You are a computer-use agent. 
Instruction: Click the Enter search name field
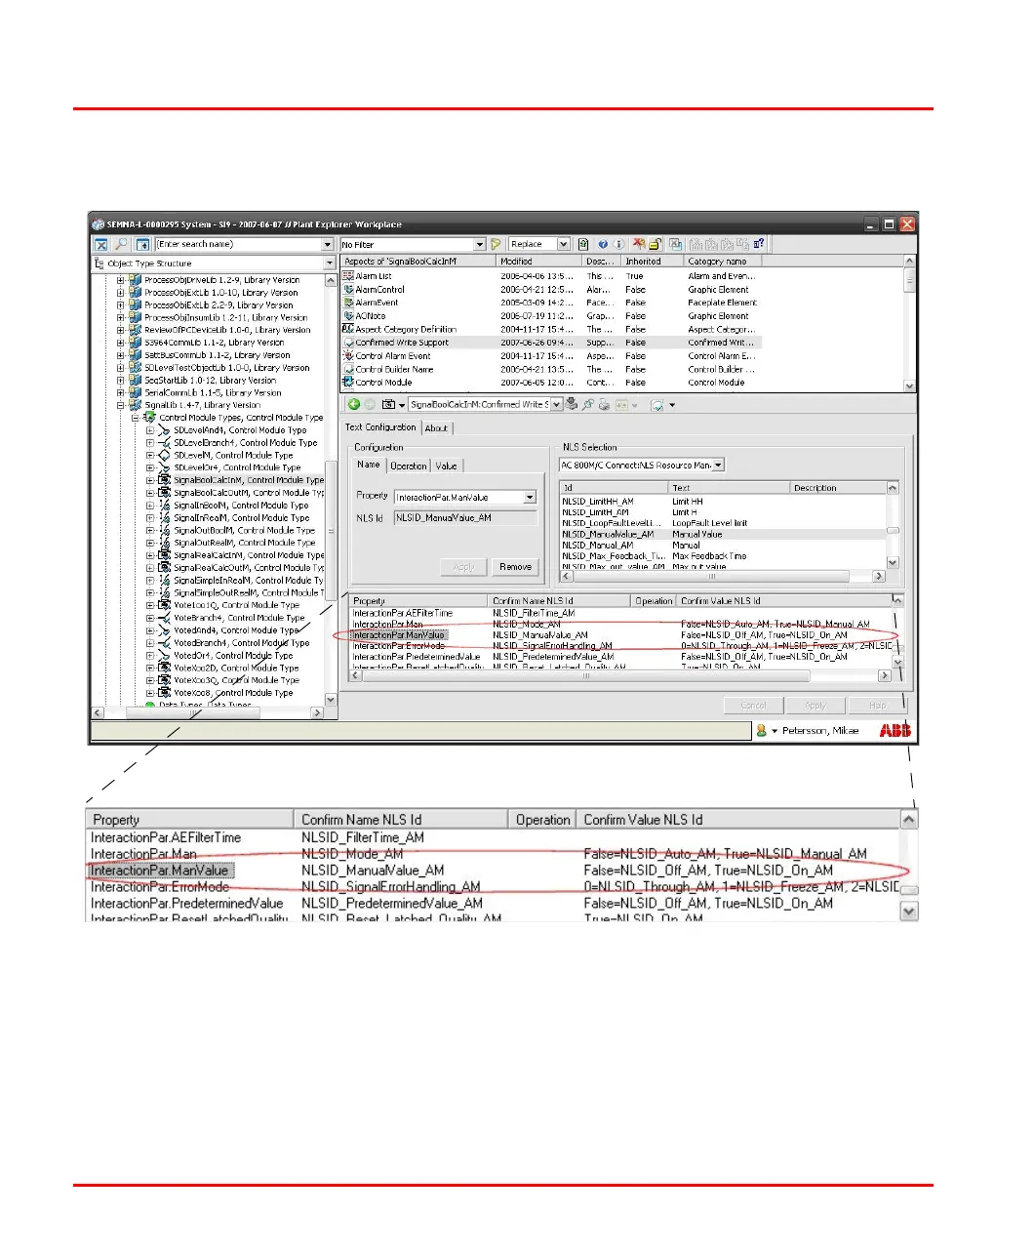(238, 245)
